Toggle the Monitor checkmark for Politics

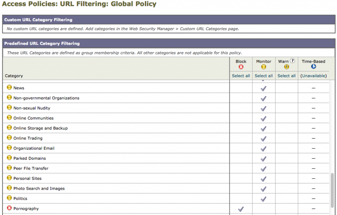tap(263, 199)
